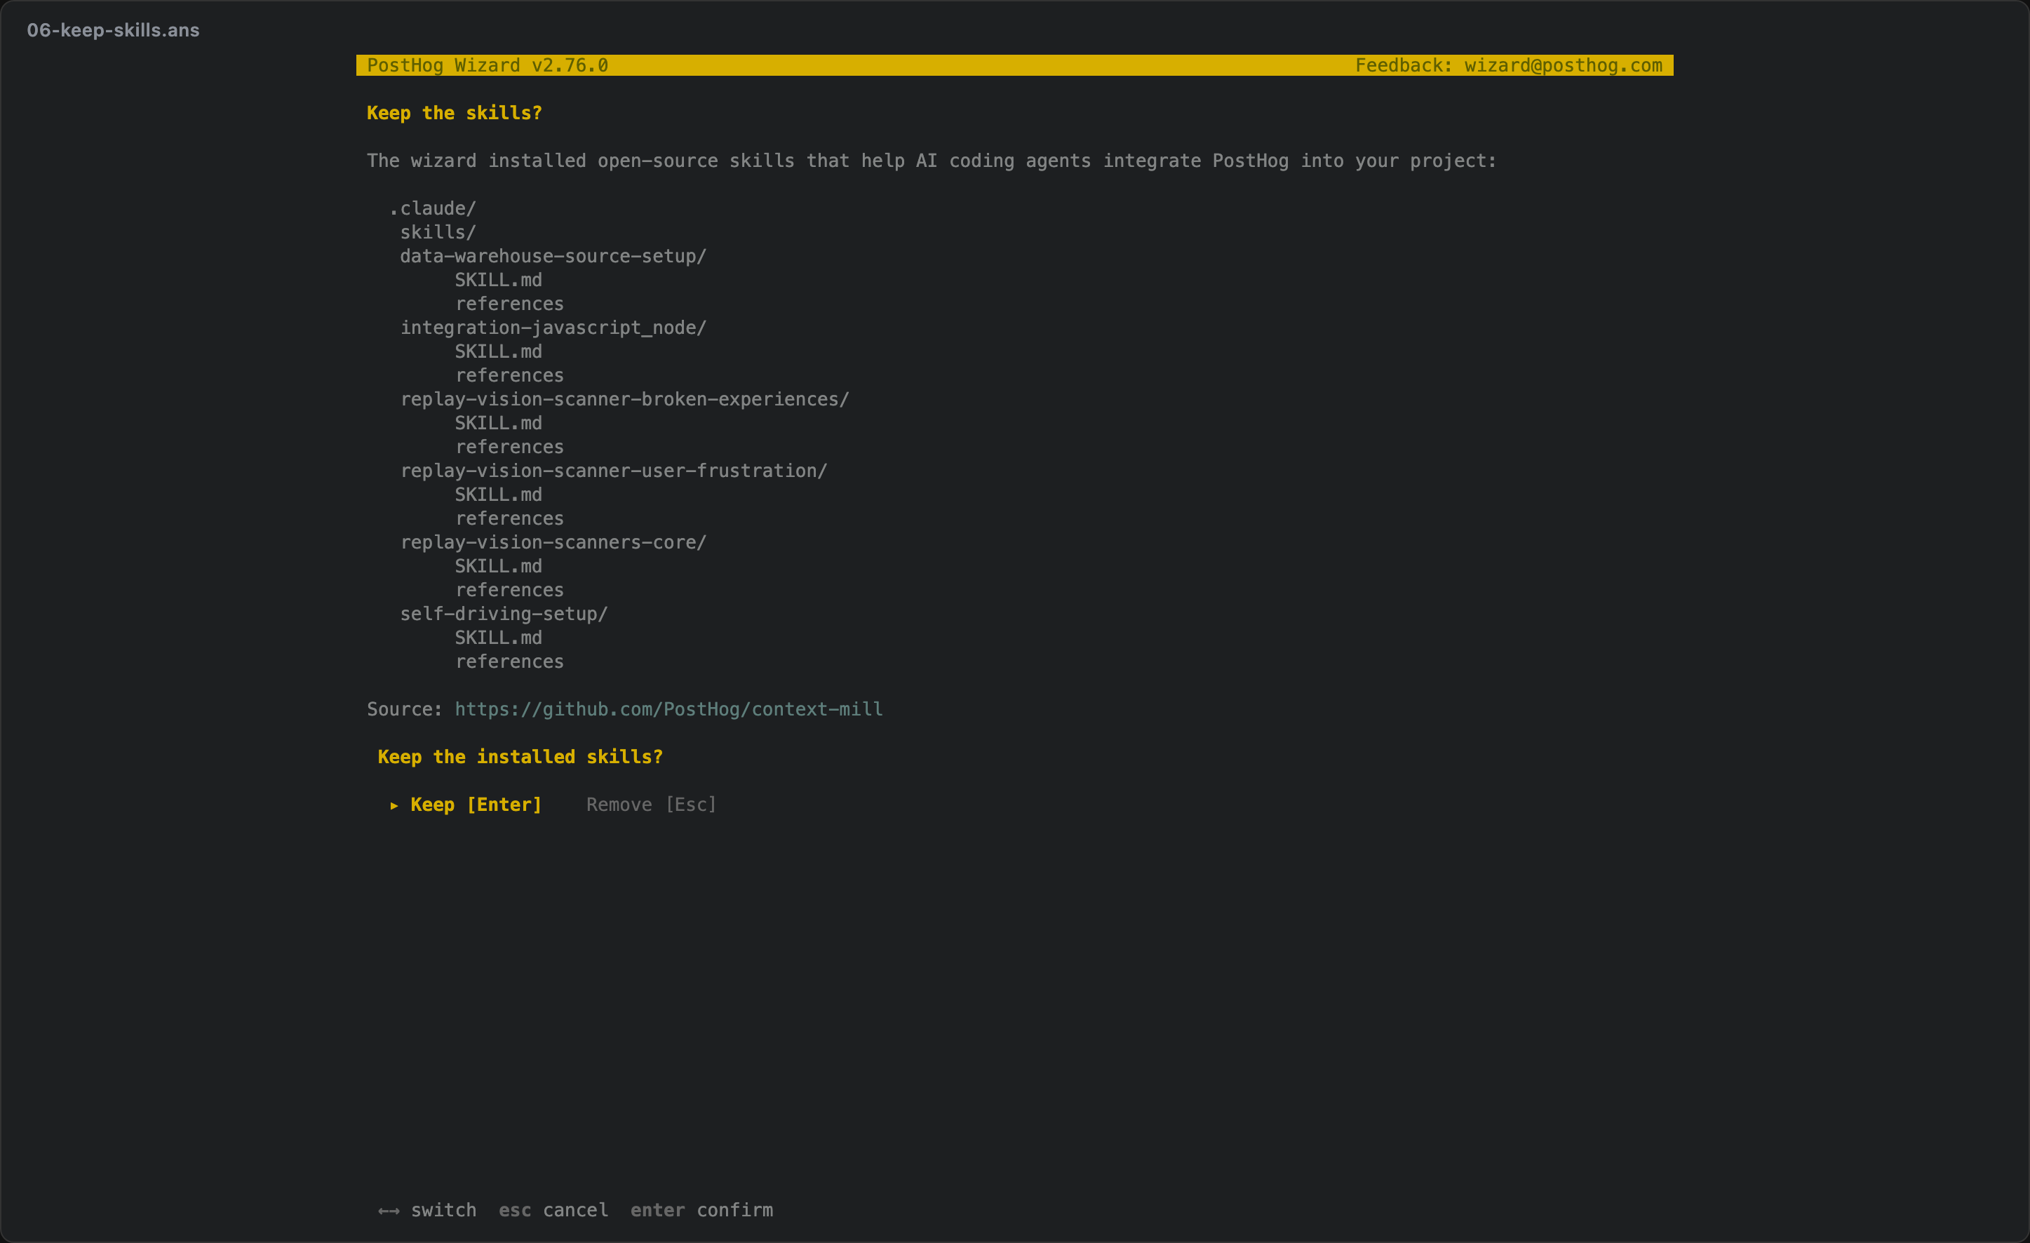This screenshot has width=2030, height=1243.
Task: Select the integration-javascript_node/ folder
Action: coord(553,328)
